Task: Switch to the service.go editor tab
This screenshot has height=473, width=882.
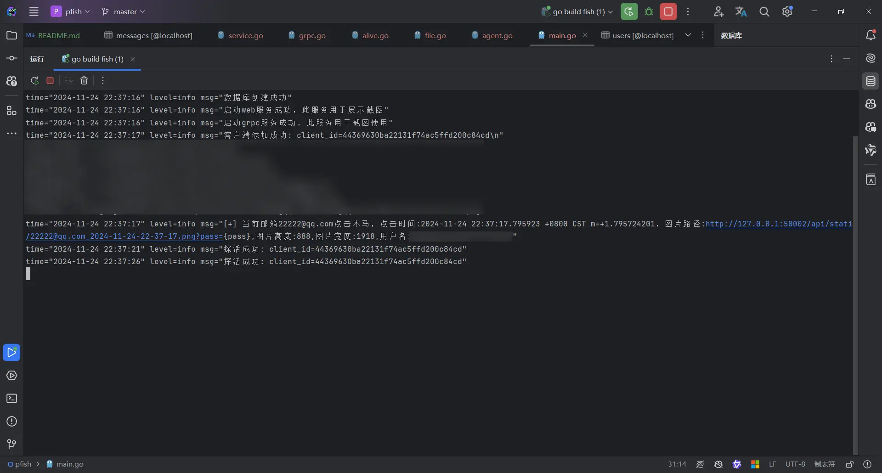Action: tap(240, 35)
